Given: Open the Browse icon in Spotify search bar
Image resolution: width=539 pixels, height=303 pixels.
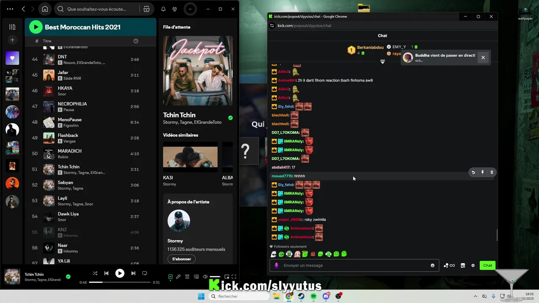Looking at the screenshot, I should pyautogui.click(x=147, y=9).
